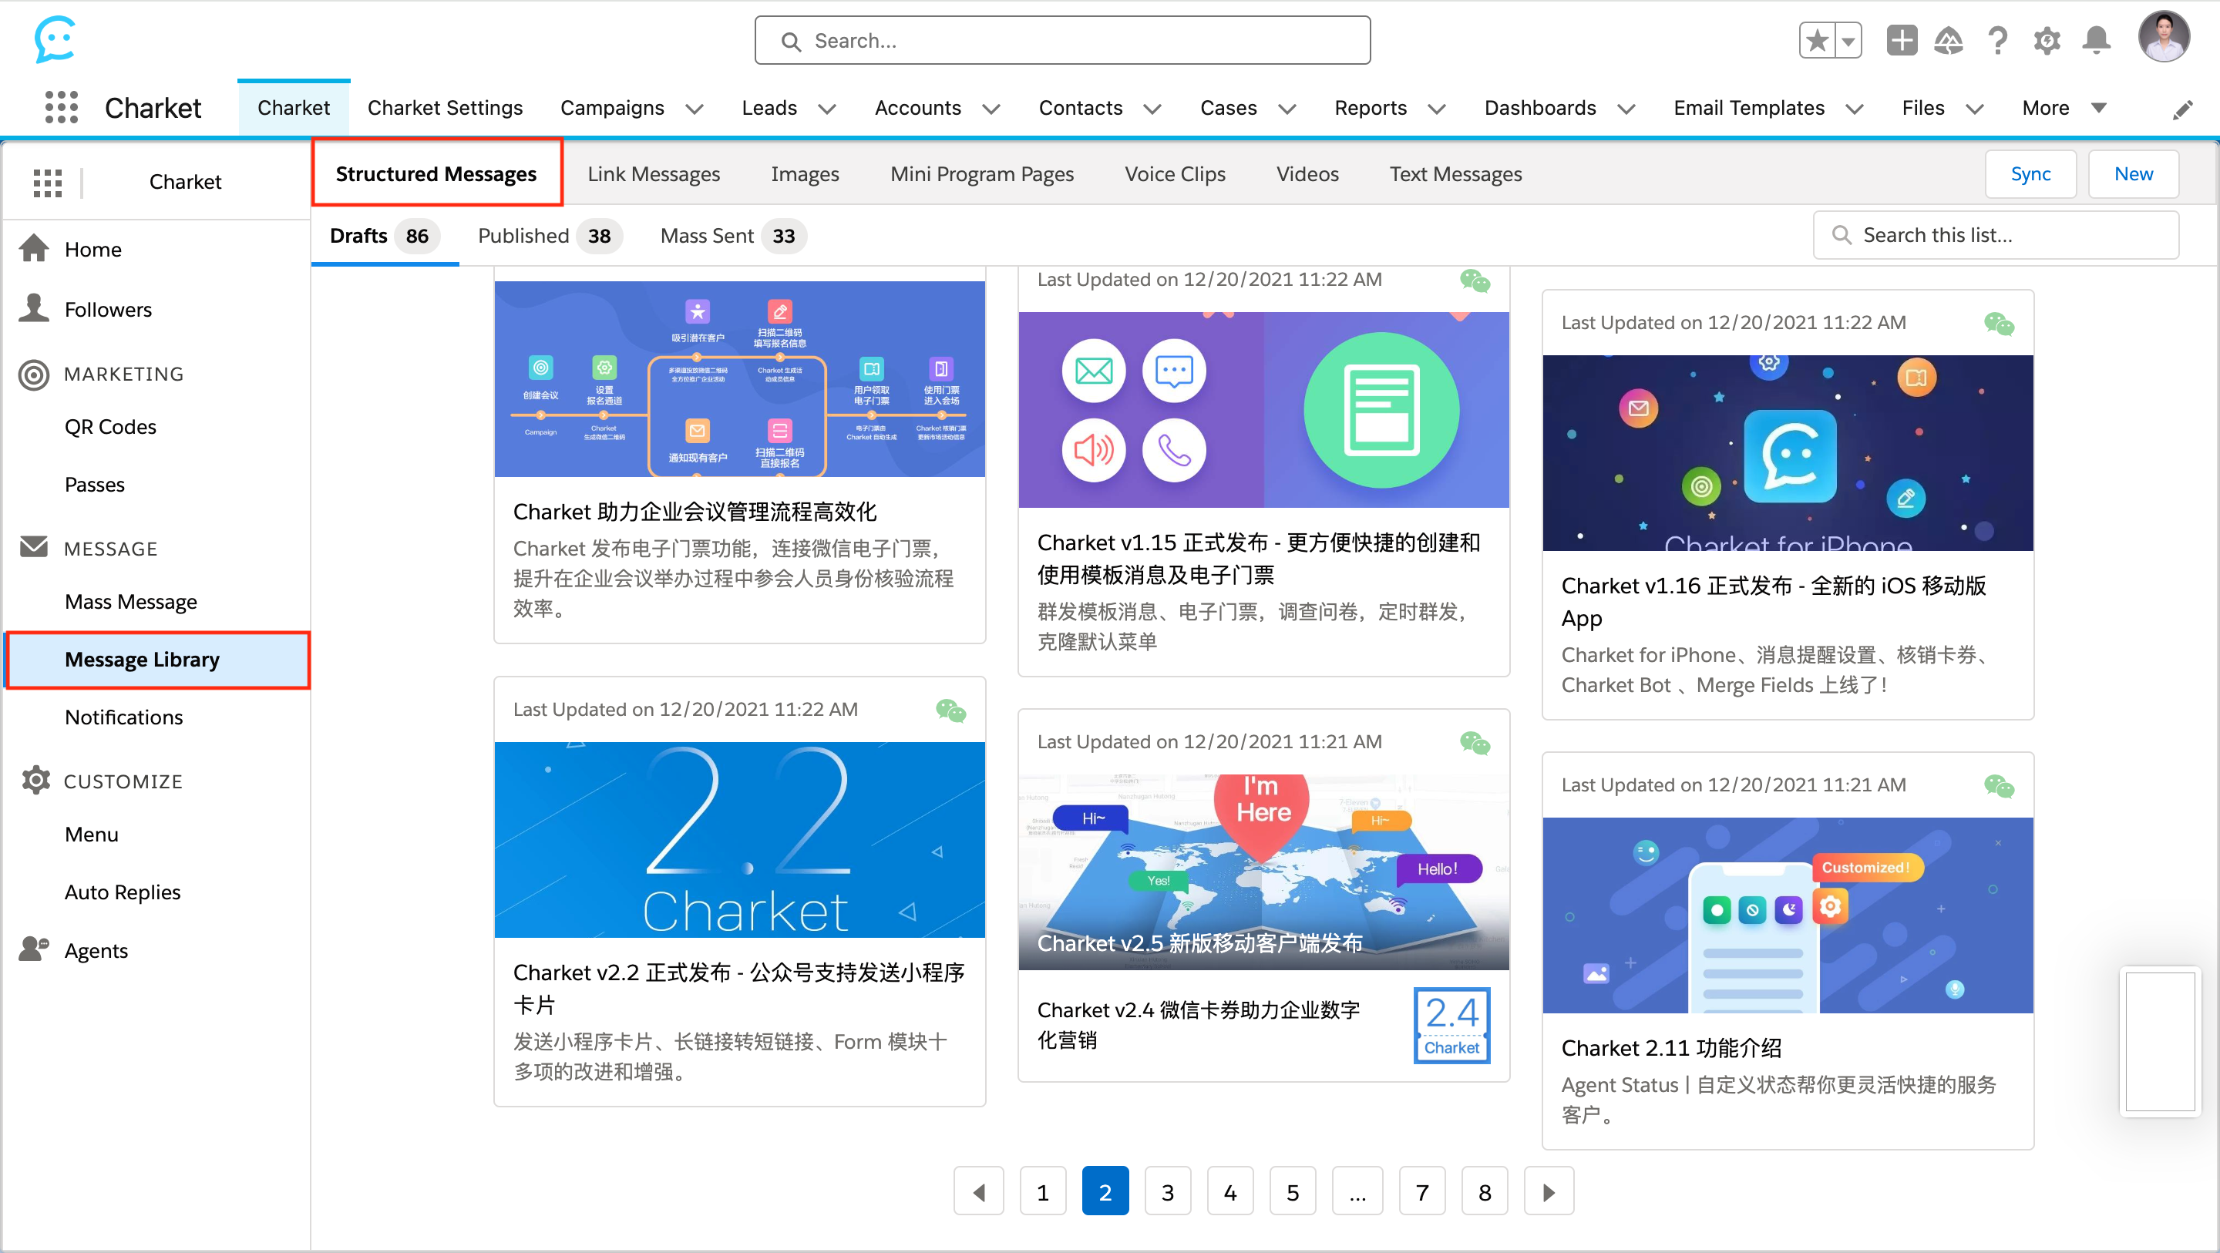Screen dimensions: 2220x1253
Task: Open Mass Message in sidebar
Action: [x=131, y=602]
